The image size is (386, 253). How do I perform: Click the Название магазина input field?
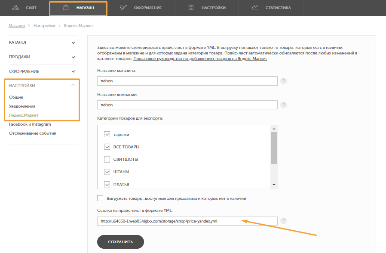(187, 81)
